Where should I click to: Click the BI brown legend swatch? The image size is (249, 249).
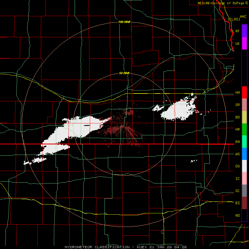[244, 203]
